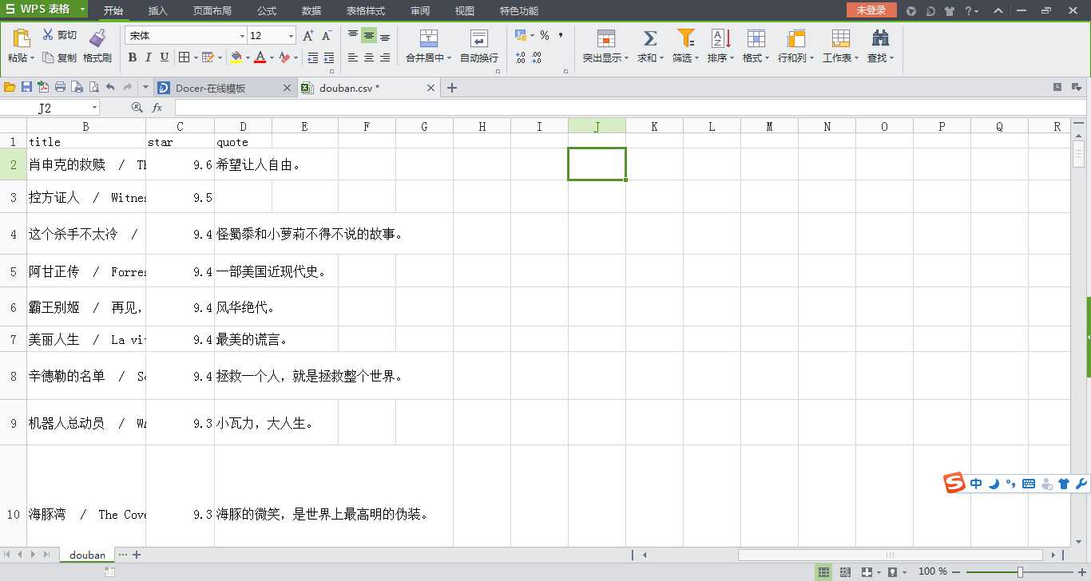Close the douban.csv document tab
The width and height of the screenshot is (1091, 581).
[x=430, y=88]
